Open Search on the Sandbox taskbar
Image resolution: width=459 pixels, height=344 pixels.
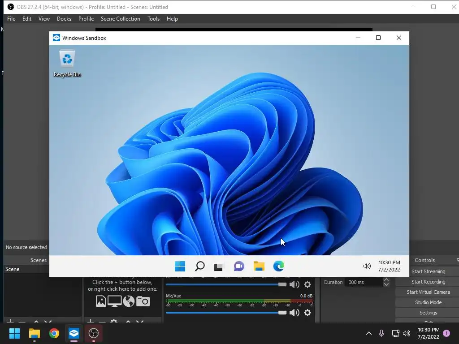[x=199, y=266]
